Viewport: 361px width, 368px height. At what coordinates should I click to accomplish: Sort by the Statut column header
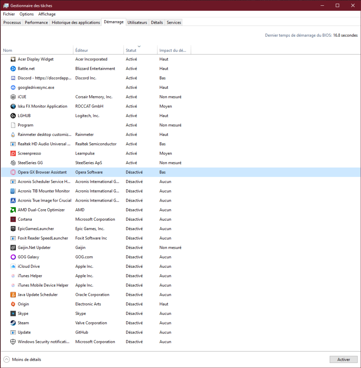click(x=140, y=50)
